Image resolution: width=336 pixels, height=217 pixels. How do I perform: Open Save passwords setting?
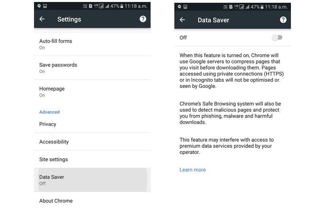click(x=92, y=68)
